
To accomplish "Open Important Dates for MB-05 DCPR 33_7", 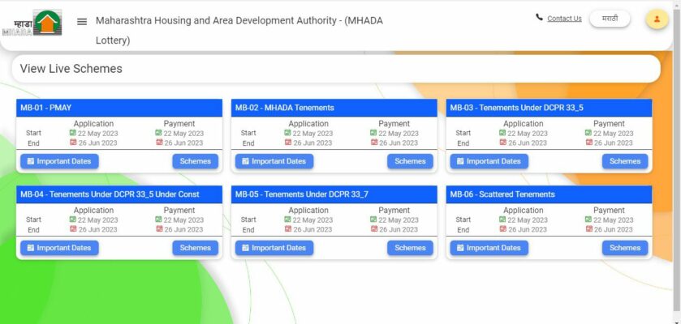I will pos(274,248).
